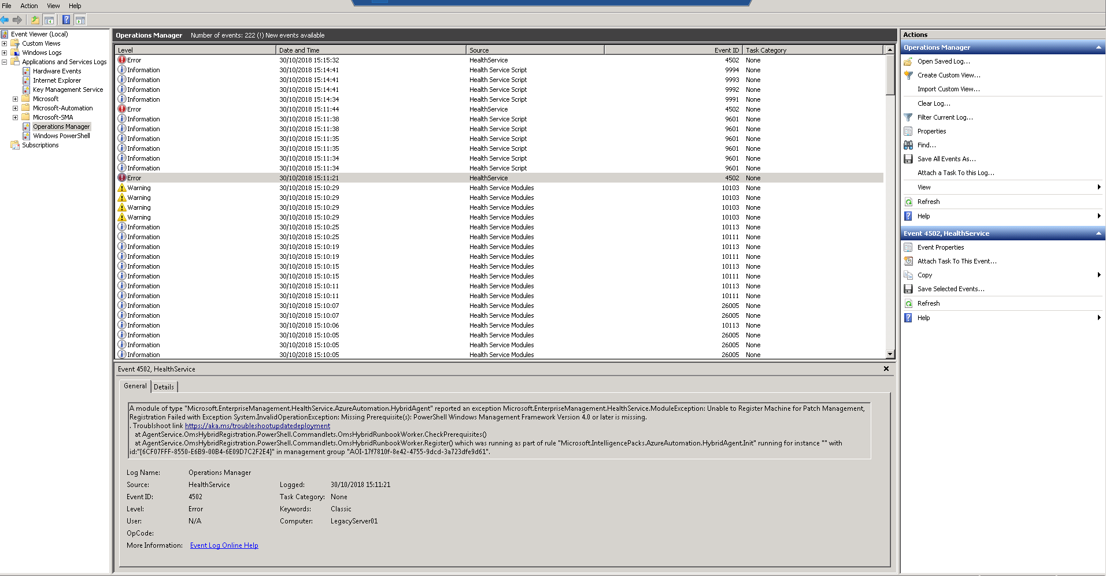This screenshot has height=576, width=1106.
Task: Click the Attach Task To This Event icon
Action: coord(908,261)
